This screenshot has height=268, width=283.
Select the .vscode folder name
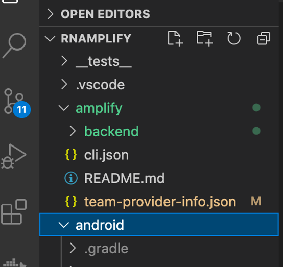coord(100,85)
